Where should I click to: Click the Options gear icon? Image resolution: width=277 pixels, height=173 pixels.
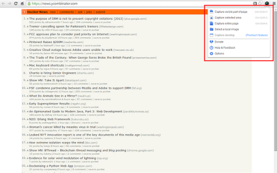[211, 54]
